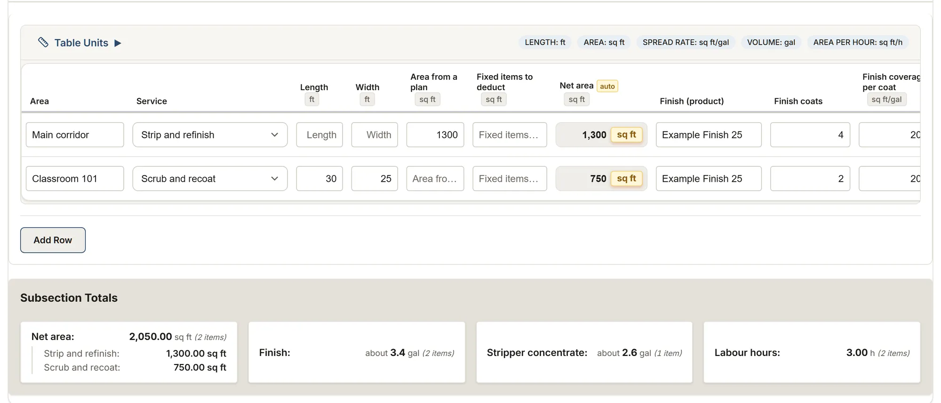Click the Finish total about 3.4 gal

click(409, 353)
